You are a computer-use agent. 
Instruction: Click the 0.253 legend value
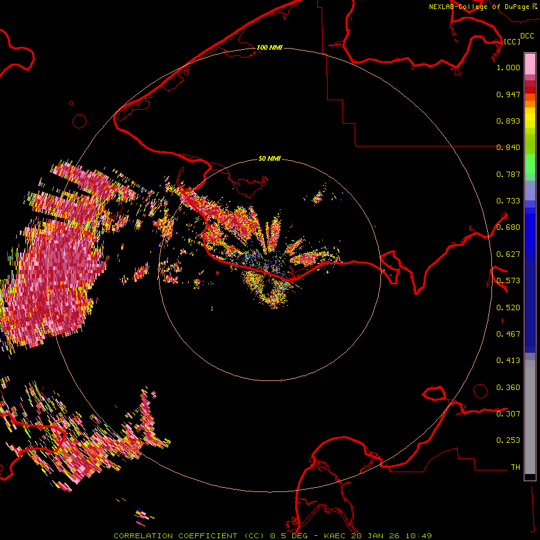click(508, 440)
